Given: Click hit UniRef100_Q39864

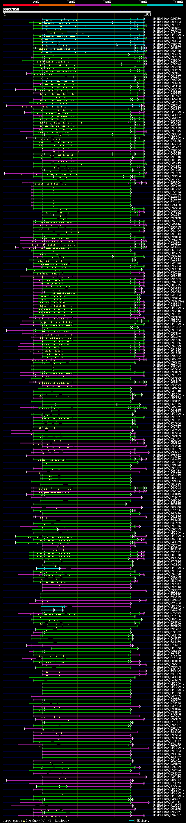Looking at the screenshot, I should coord(167,41).
